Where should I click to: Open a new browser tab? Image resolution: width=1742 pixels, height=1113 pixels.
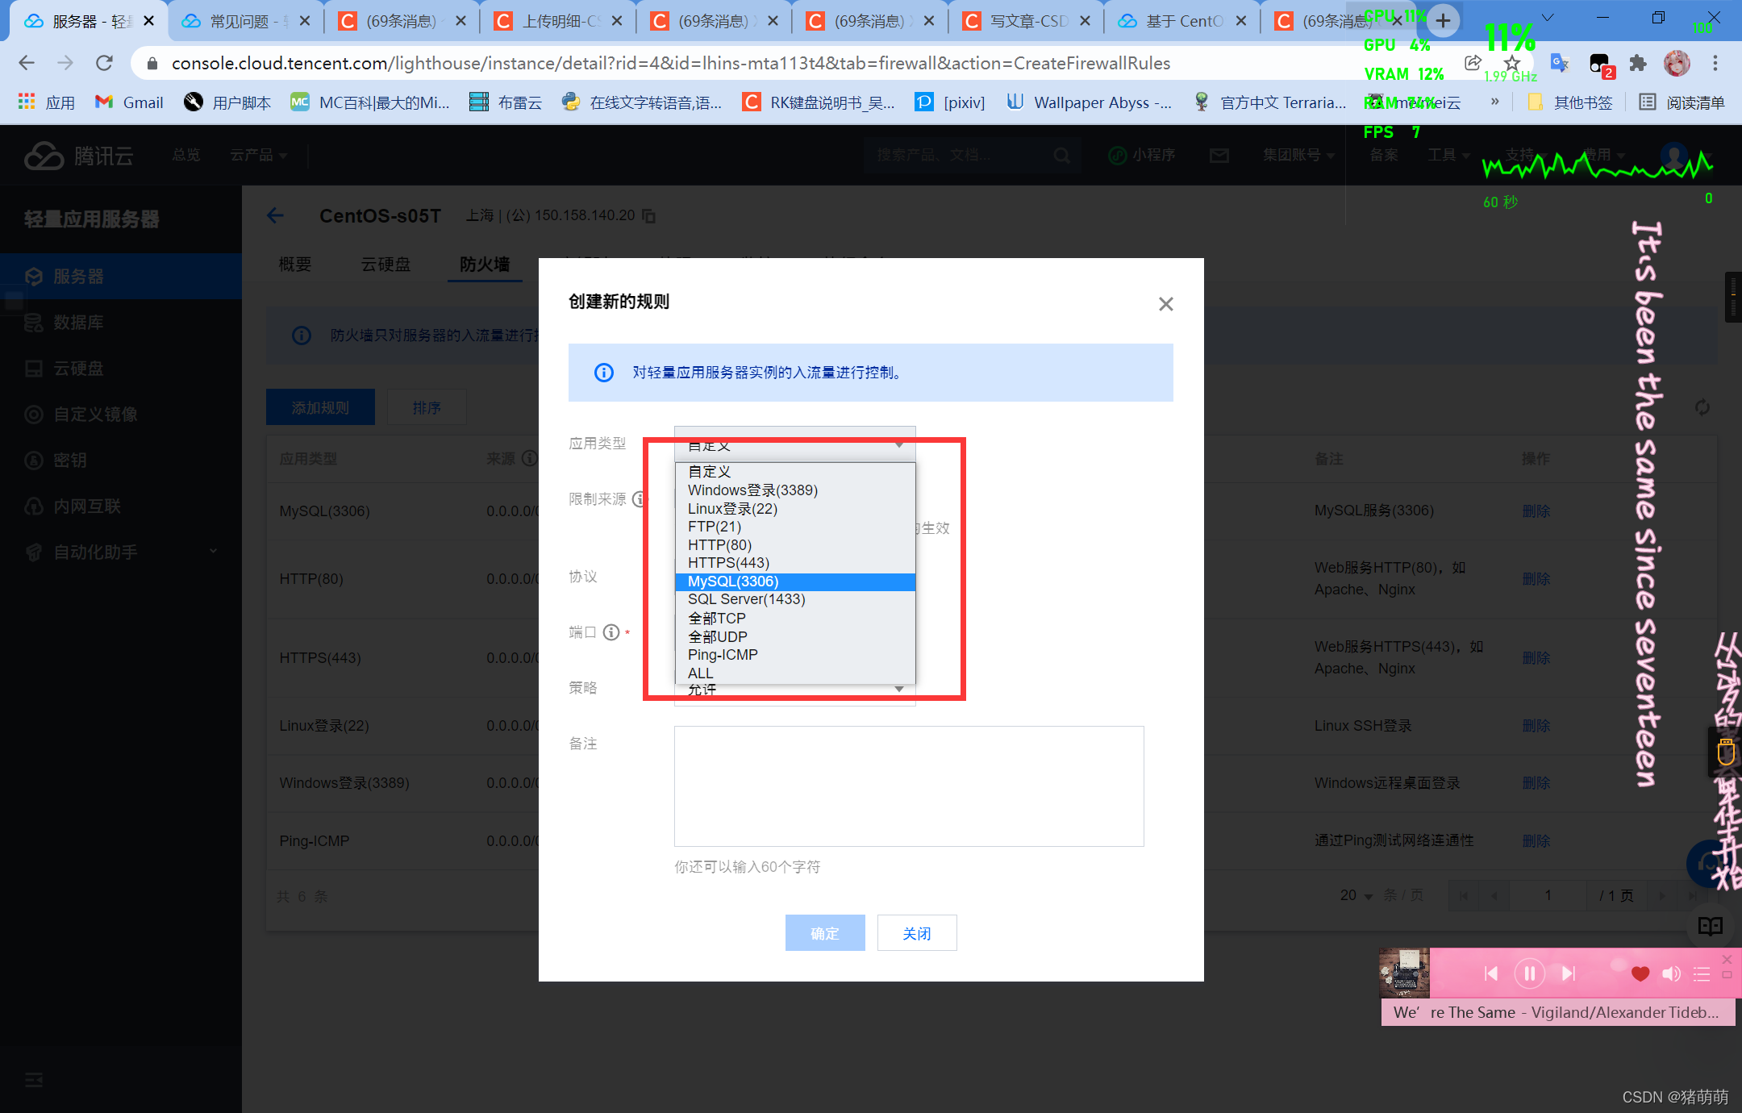[1444, 21]
